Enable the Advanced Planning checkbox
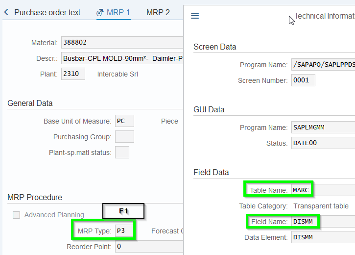Image resolution: width=355 pixels, height=255 pixels. 17,215
